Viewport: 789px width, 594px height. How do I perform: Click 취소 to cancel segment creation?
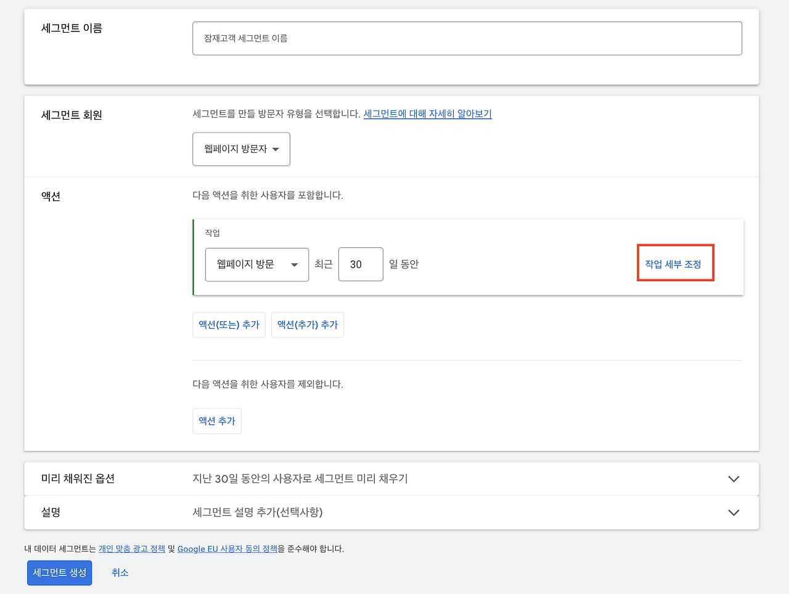coord(120,572)
